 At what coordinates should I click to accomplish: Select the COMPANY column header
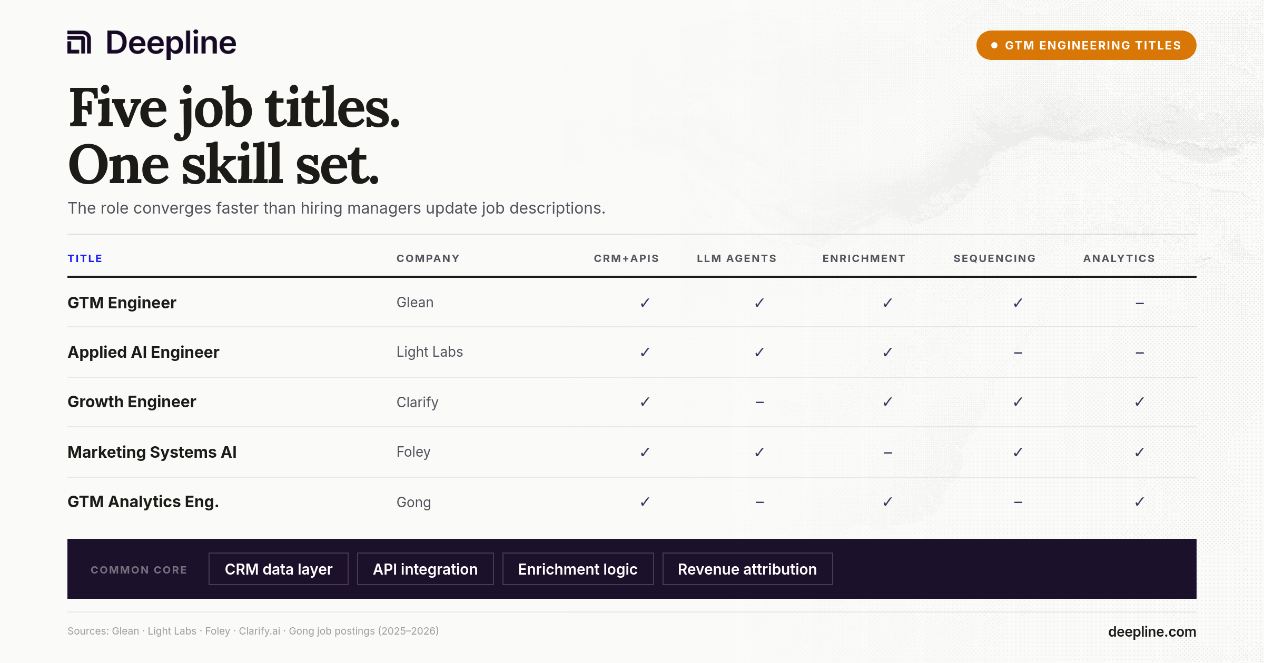(428, 258)
